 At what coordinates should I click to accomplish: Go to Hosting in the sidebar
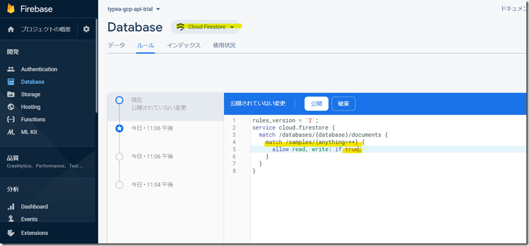(x=31, y=107)
